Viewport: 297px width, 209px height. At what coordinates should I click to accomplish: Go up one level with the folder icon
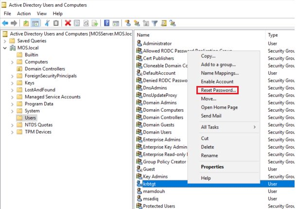tap(26, 23)
